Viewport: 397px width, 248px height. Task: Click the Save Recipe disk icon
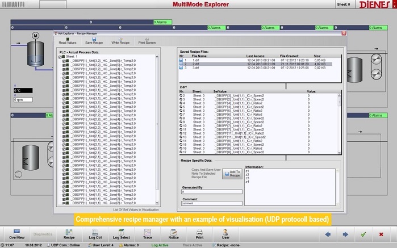coord(94,39)
